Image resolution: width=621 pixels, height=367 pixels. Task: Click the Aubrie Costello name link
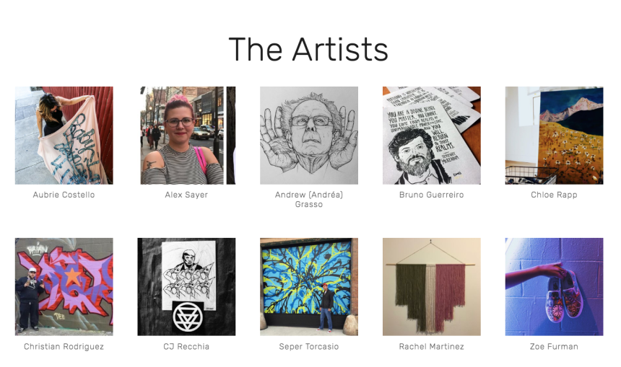[64, 195]
